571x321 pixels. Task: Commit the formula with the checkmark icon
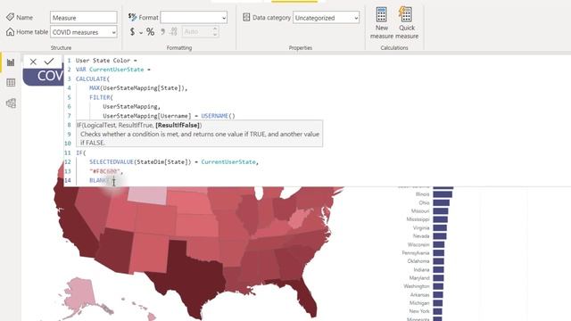(x=49, y=62)
